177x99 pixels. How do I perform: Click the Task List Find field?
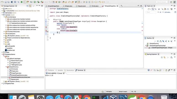tap(151, 12)
